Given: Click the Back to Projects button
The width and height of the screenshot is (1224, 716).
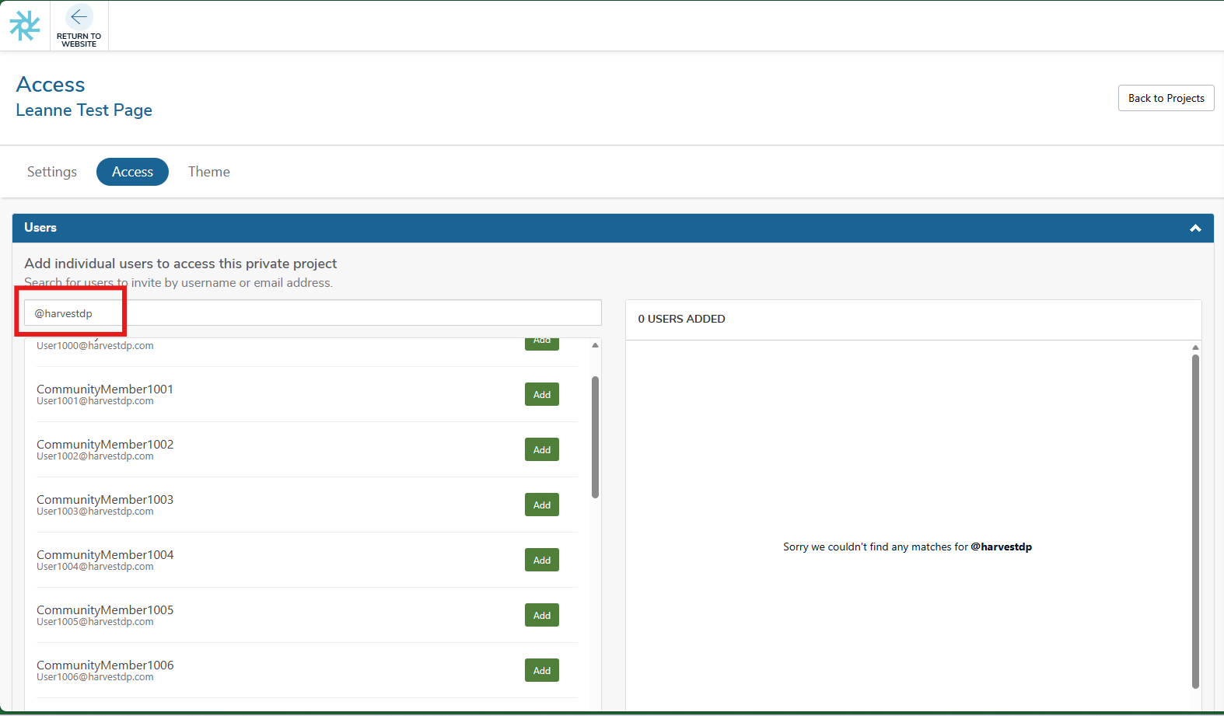Looking at the screenshot, I should pos(1166,98).
